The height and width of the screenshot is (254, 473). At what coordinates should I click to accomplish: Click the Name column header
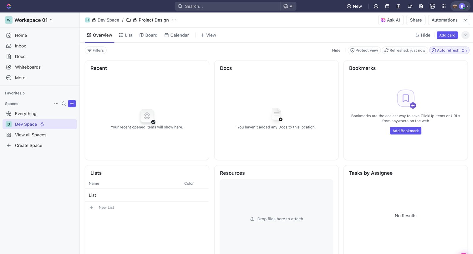94,183
